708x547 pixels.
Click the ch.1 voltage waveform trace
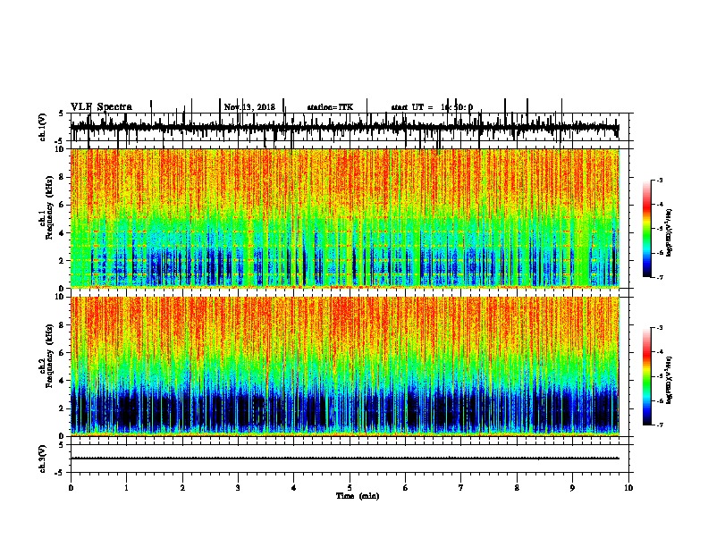point(344,128)
